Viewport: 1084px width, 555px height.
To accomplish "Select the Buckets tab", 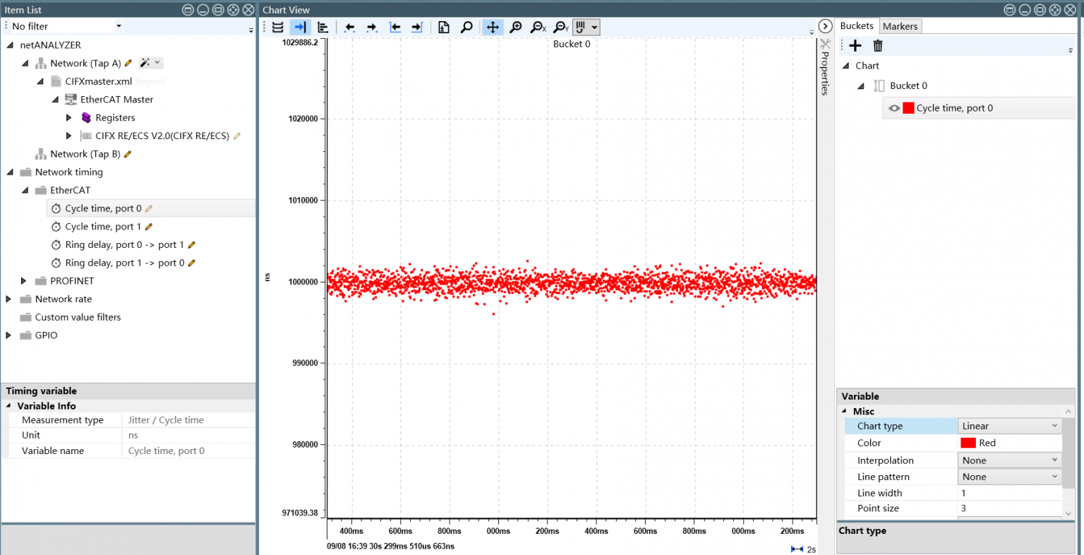I will [856, 26].
